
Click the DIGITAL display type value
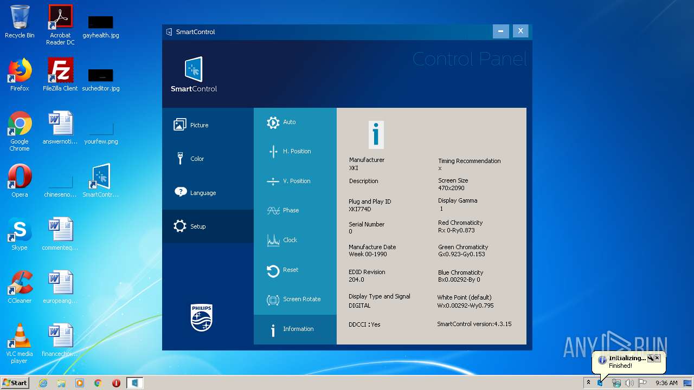[x=359, y=305]
